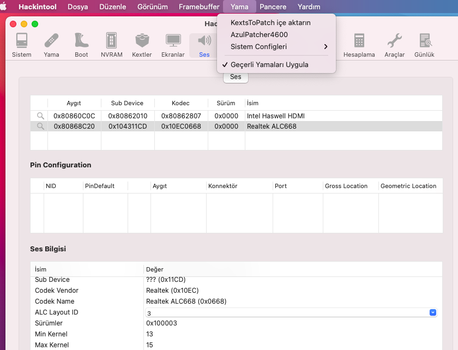Switch to the Ses tab
The image size is (458, 350).
point(235,77)
